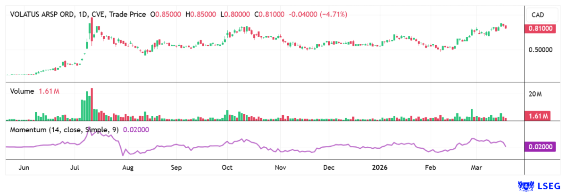Click the Aug label on time axis
This screenshot has height=192, width=566.
click(x=127, y=168)
